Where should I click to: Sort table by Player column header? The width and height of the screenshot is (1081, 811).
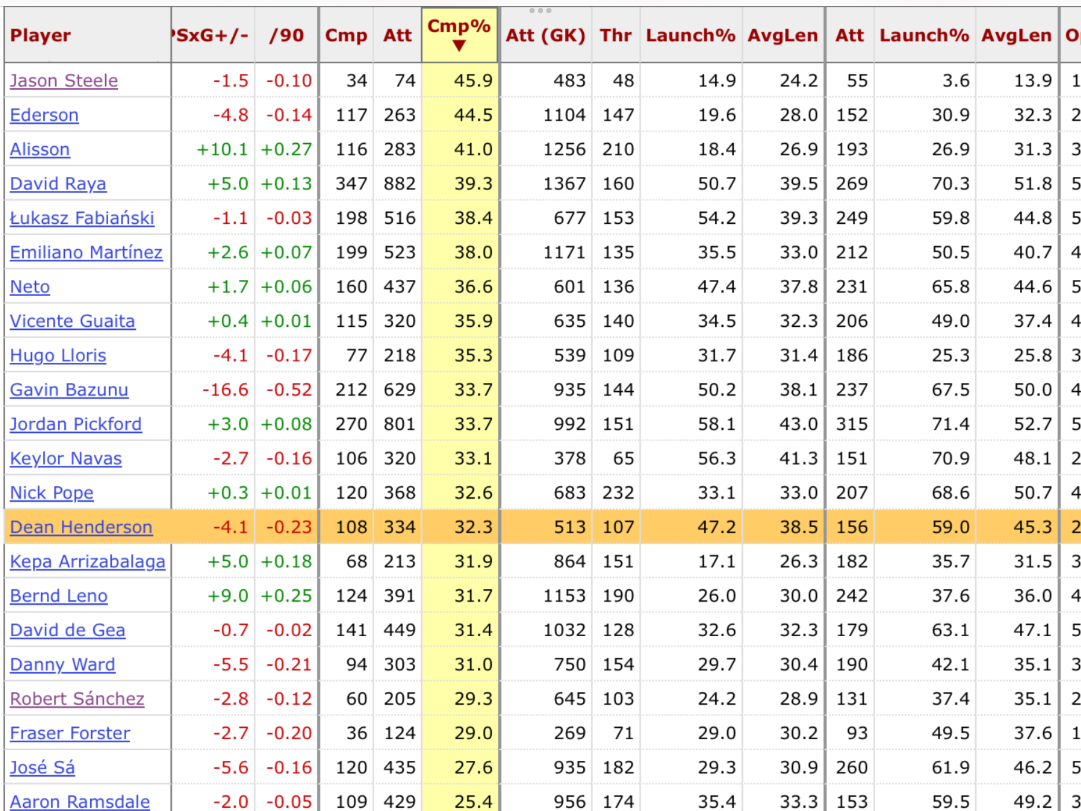click(x=41, y=35)
